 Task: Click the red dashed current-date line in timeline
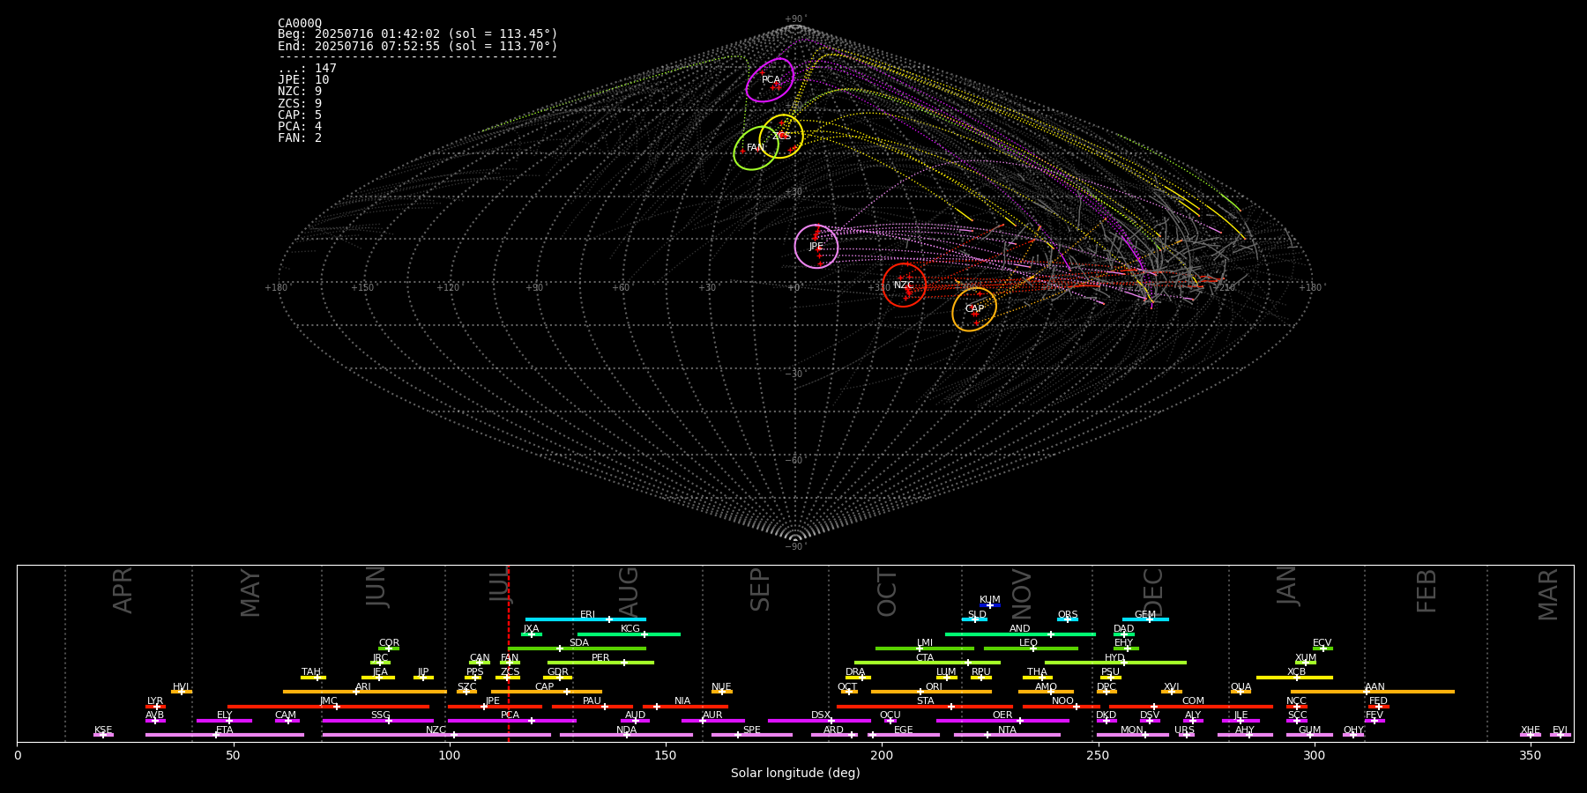(508, 653)
